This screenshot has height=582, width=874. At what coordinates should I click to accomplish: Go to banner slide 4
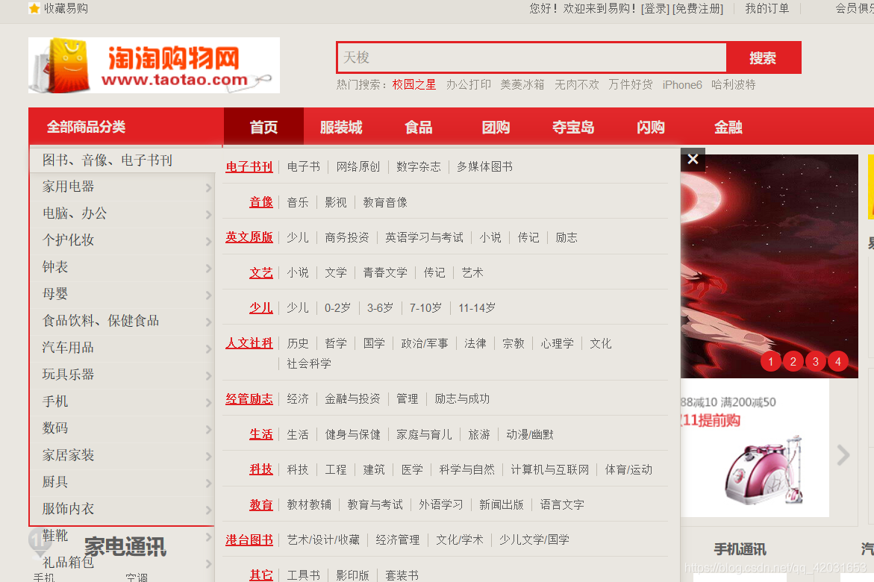837,362
